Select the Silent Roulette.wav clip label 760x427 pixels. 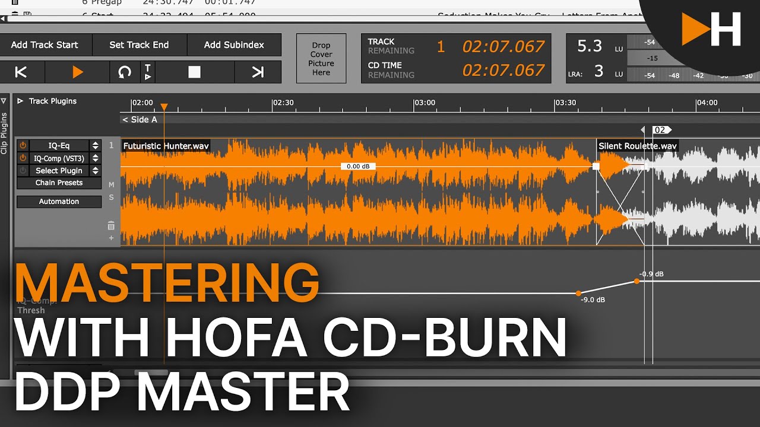coord(638,146)
